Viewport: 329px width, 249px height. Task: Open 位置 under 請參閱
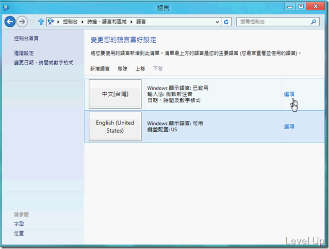(19, 233)
